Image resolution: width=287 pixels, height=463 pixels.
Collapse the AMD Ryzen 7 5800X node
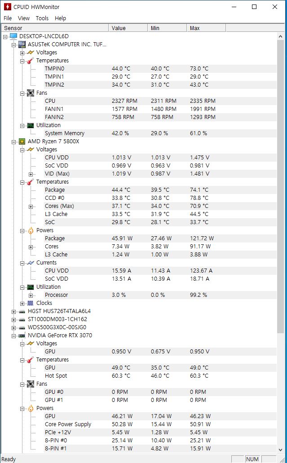(x=13, y=142)
